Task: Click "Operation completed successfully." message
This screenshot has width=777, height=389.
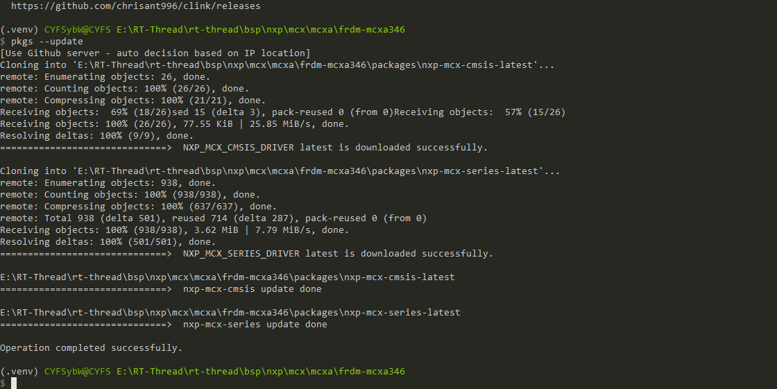Action: tap(91, 347)
